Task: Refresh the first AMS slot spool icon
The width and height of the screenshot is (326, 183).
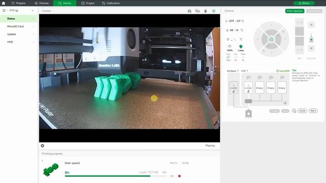Action: (249, 78)
